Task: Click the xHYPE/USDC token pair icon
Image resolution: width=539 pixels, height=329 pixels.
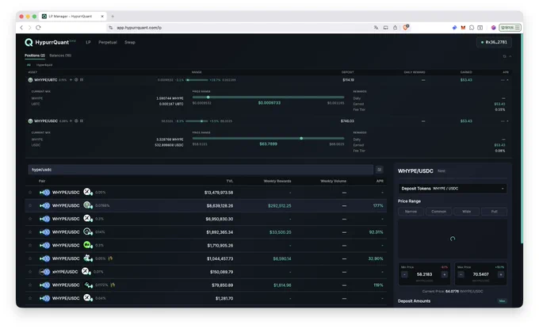Action: tap(44, 272)
